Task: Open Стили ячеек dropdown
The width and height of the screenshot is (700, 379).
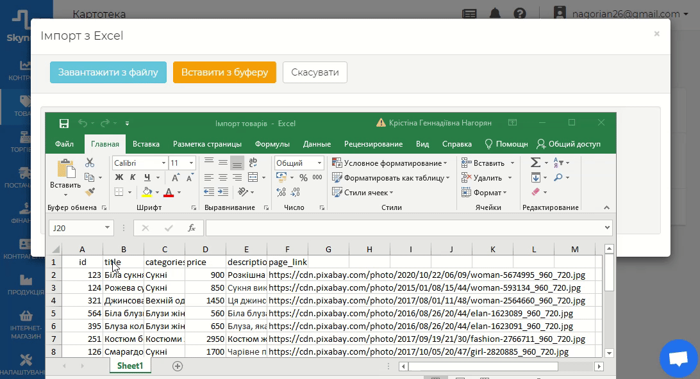Action: click(x=363, y=193)
